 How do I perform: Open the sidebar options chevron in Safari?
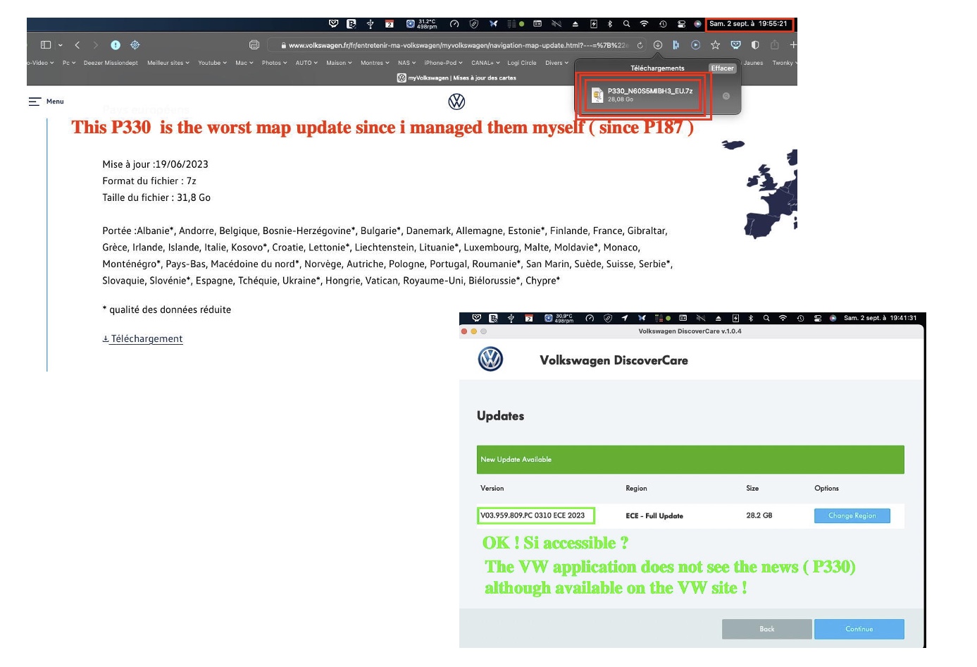click(60, 45)
